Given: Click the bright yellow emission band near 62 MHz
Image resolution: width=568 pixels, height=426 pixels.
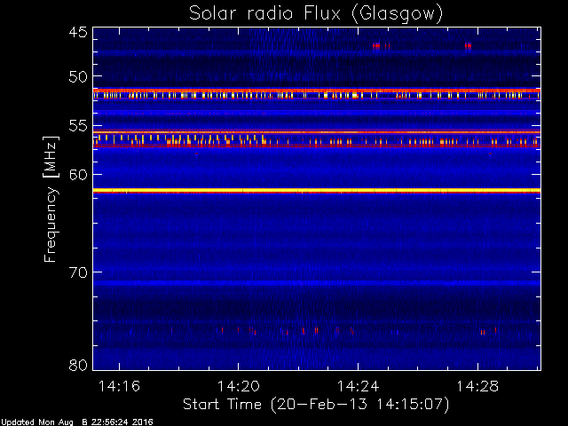Looking at the screenshot, I should [317, 191].
